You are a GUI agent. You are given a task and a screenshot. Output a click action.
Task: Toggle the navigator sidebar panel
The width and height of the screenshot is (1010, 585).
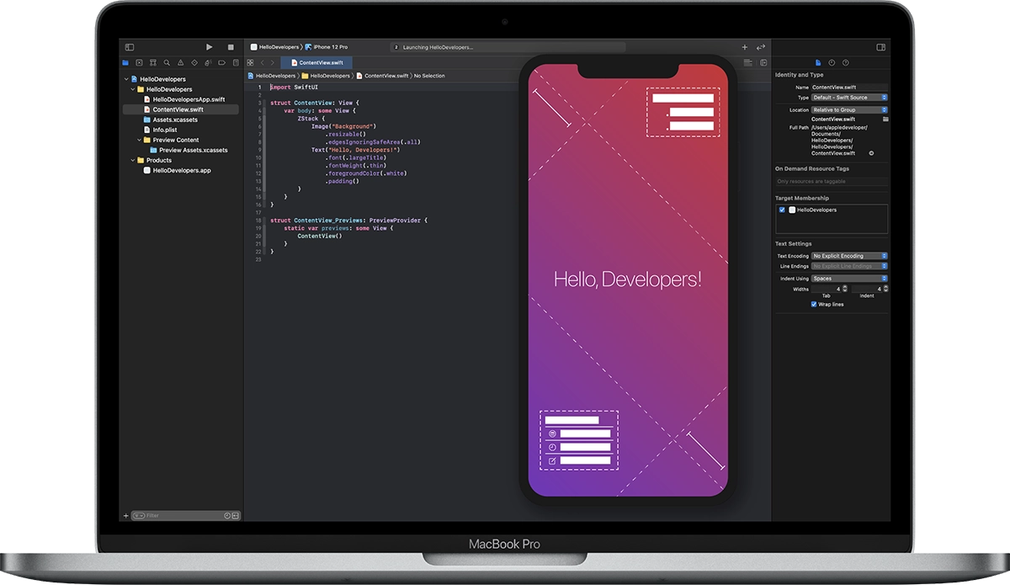pyautogui.click(x=130, y=47)
